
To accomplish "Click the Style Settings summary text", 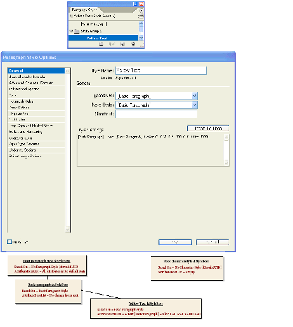I will coord(143,137).
